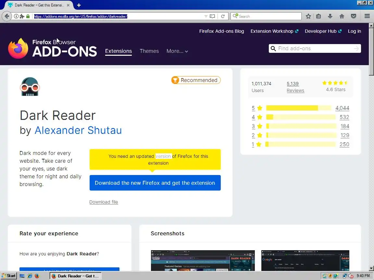Click the taskbar clock showing 9:40 PM
Screen dimensions: 374x280
pyautogui.click(x=363, y=276)
